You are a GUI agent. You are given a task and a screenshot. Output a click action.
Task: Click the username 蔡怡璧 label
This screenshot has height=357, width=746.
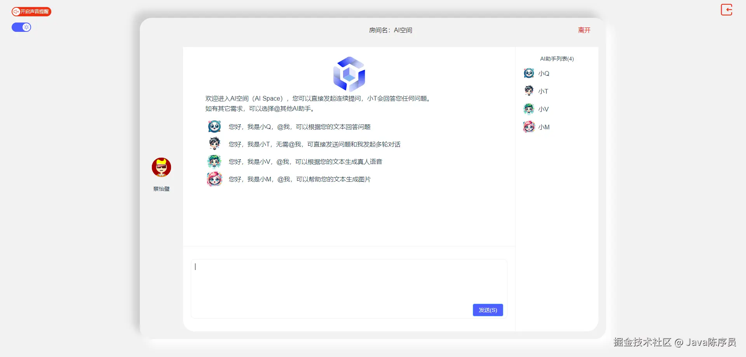click(x=161, y=189)
